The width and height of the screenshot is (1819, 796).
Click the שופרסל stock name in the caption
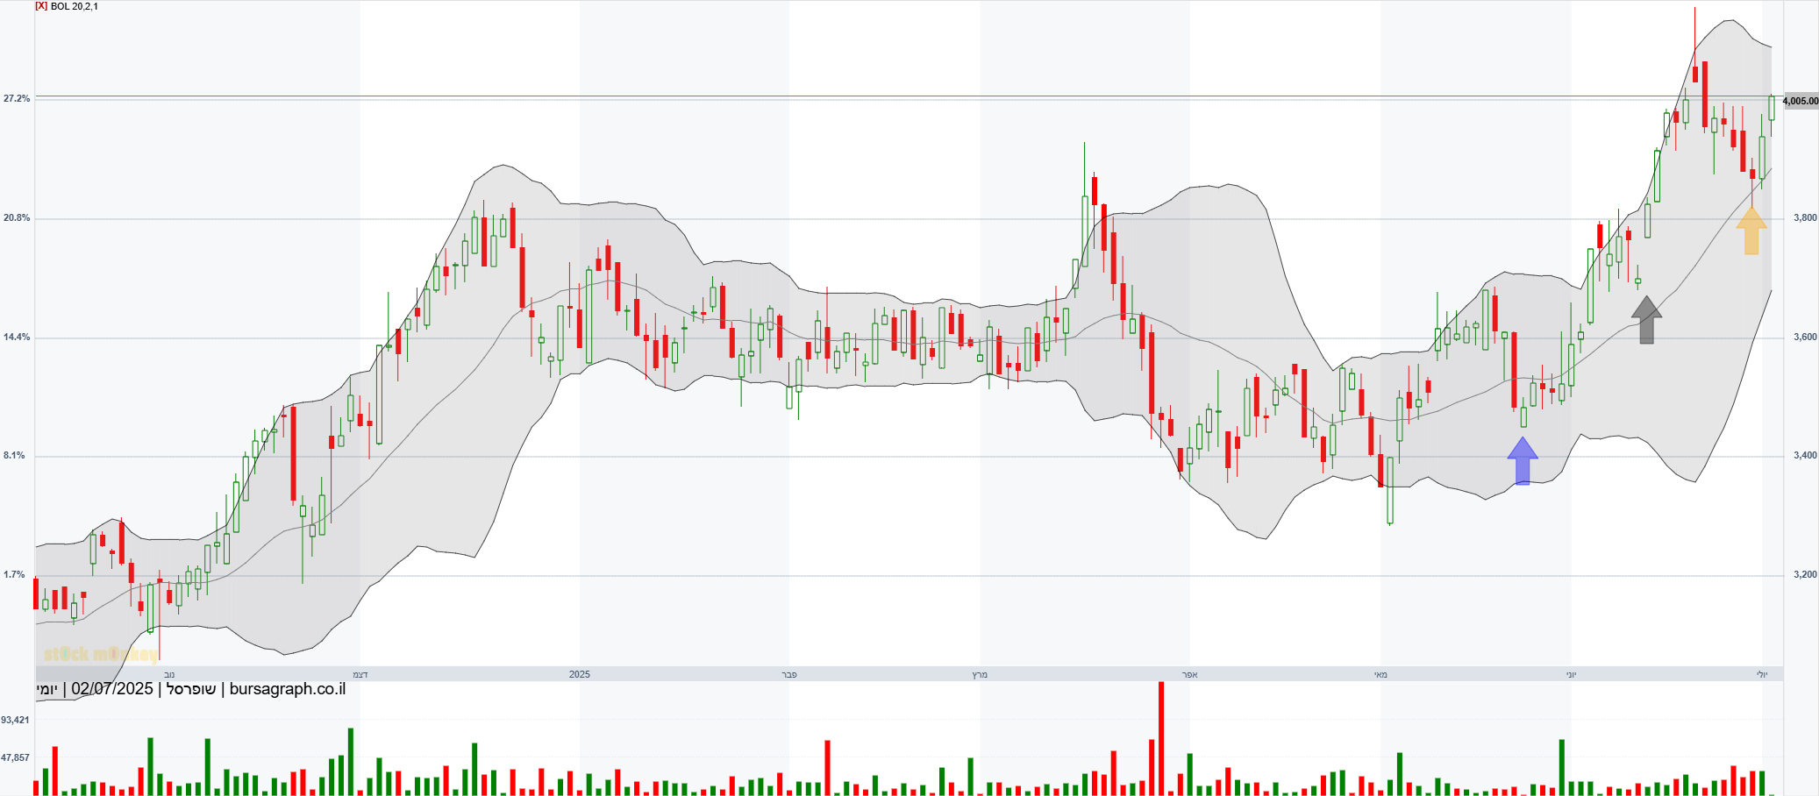coord(191,689)
